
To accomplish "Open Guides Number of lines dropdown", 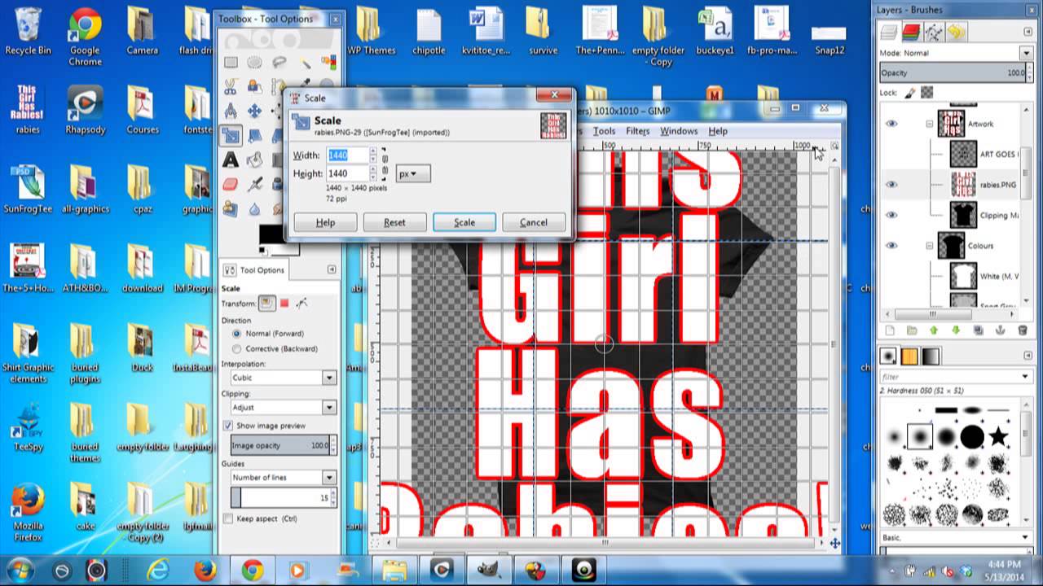I will (283, 477).
